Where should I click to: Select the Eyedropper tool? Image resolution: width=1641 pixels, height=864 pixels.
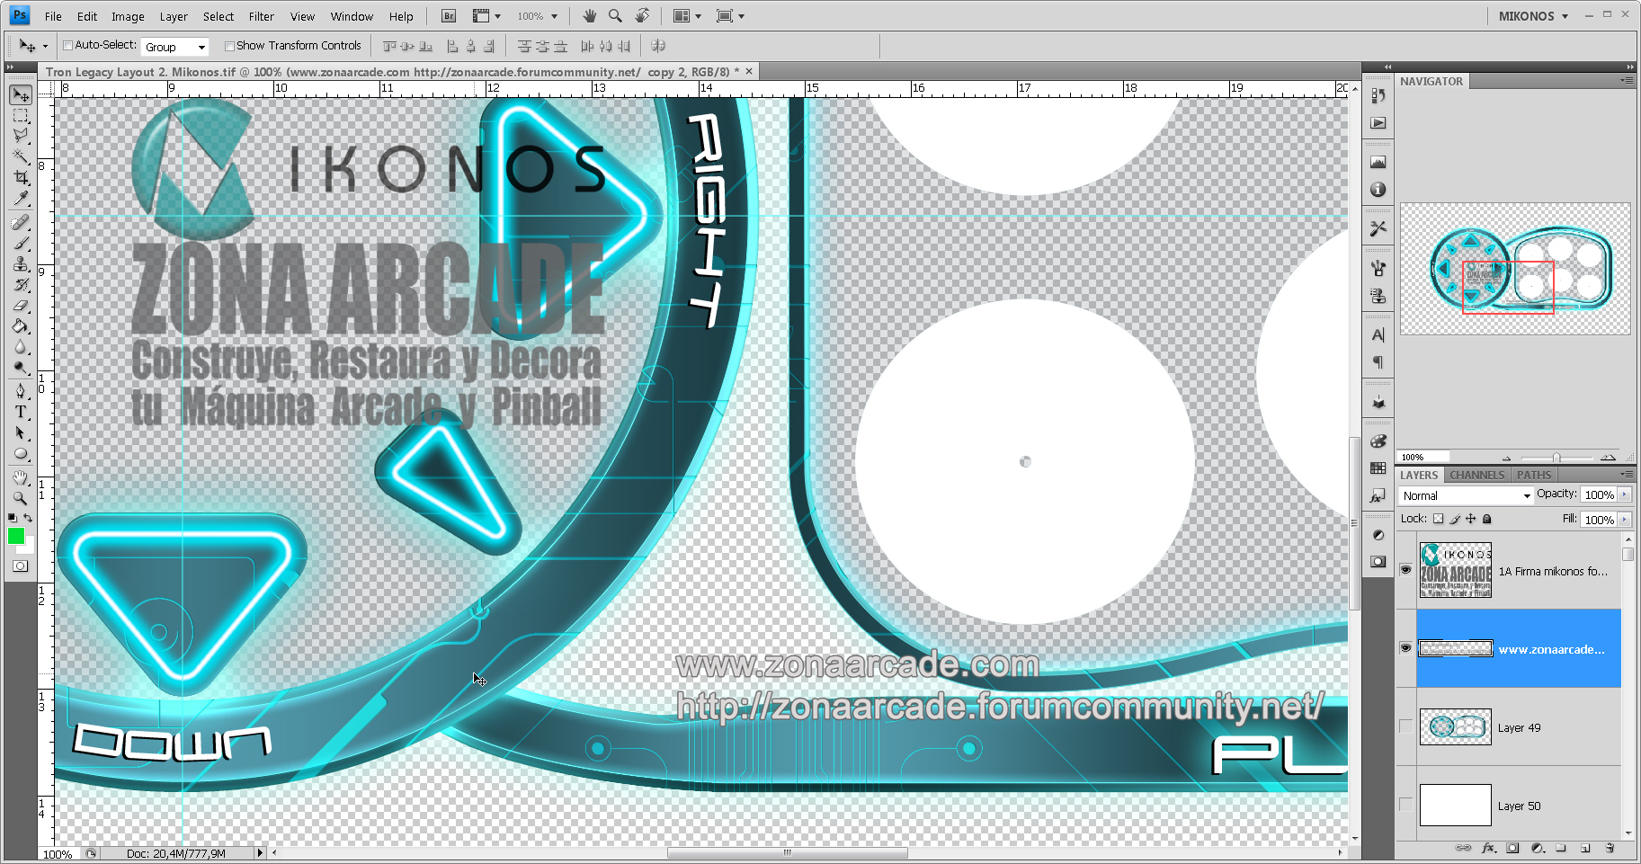tap(21, 198)
